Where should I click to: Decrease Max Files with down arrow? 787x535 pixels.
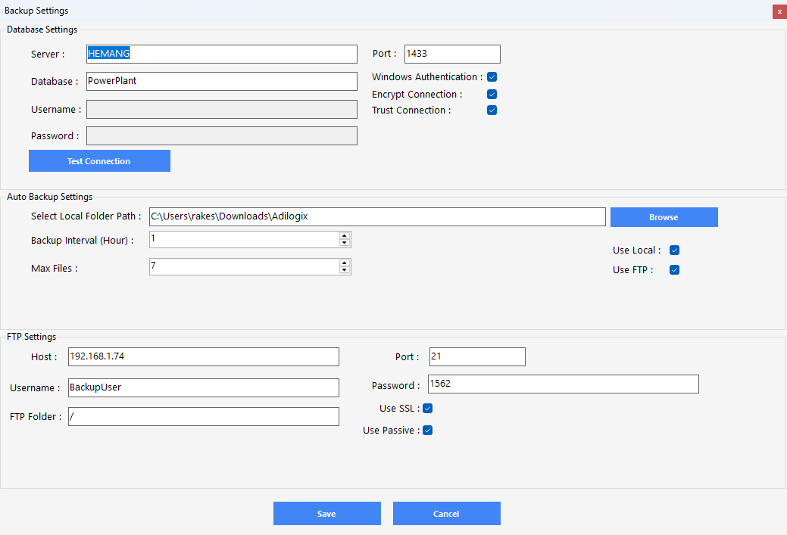coord(345,270)
